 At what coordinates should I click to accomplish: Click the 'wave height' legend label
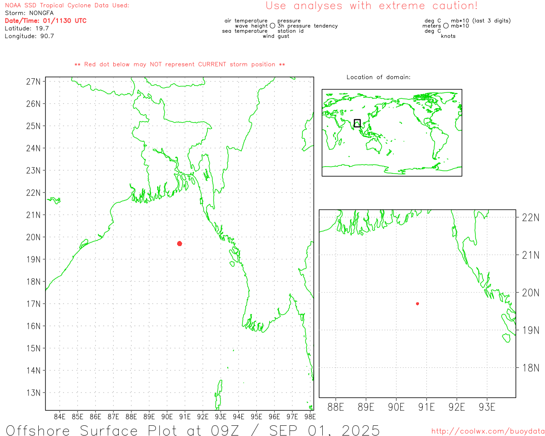[251, 26]
